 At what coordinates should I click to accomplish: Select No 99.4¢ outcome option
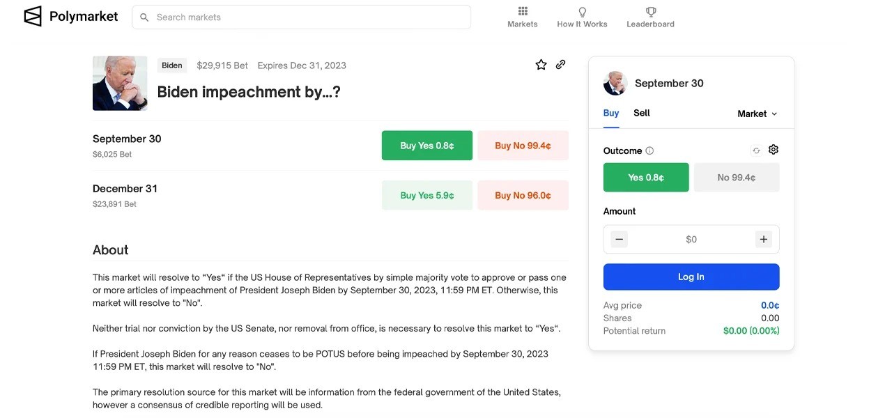point(737,178)
